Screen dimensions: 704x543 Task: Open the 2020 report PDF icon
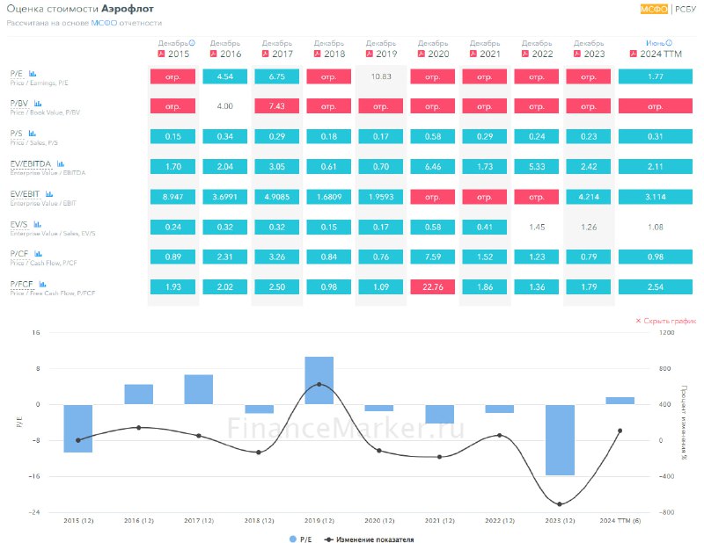click(422, 54)
